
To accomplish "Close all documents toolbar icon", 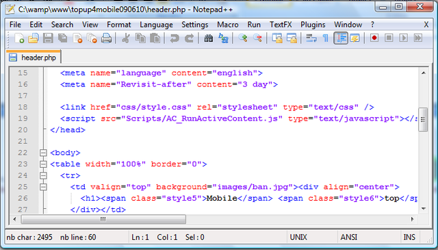I will tap(92, 38).
